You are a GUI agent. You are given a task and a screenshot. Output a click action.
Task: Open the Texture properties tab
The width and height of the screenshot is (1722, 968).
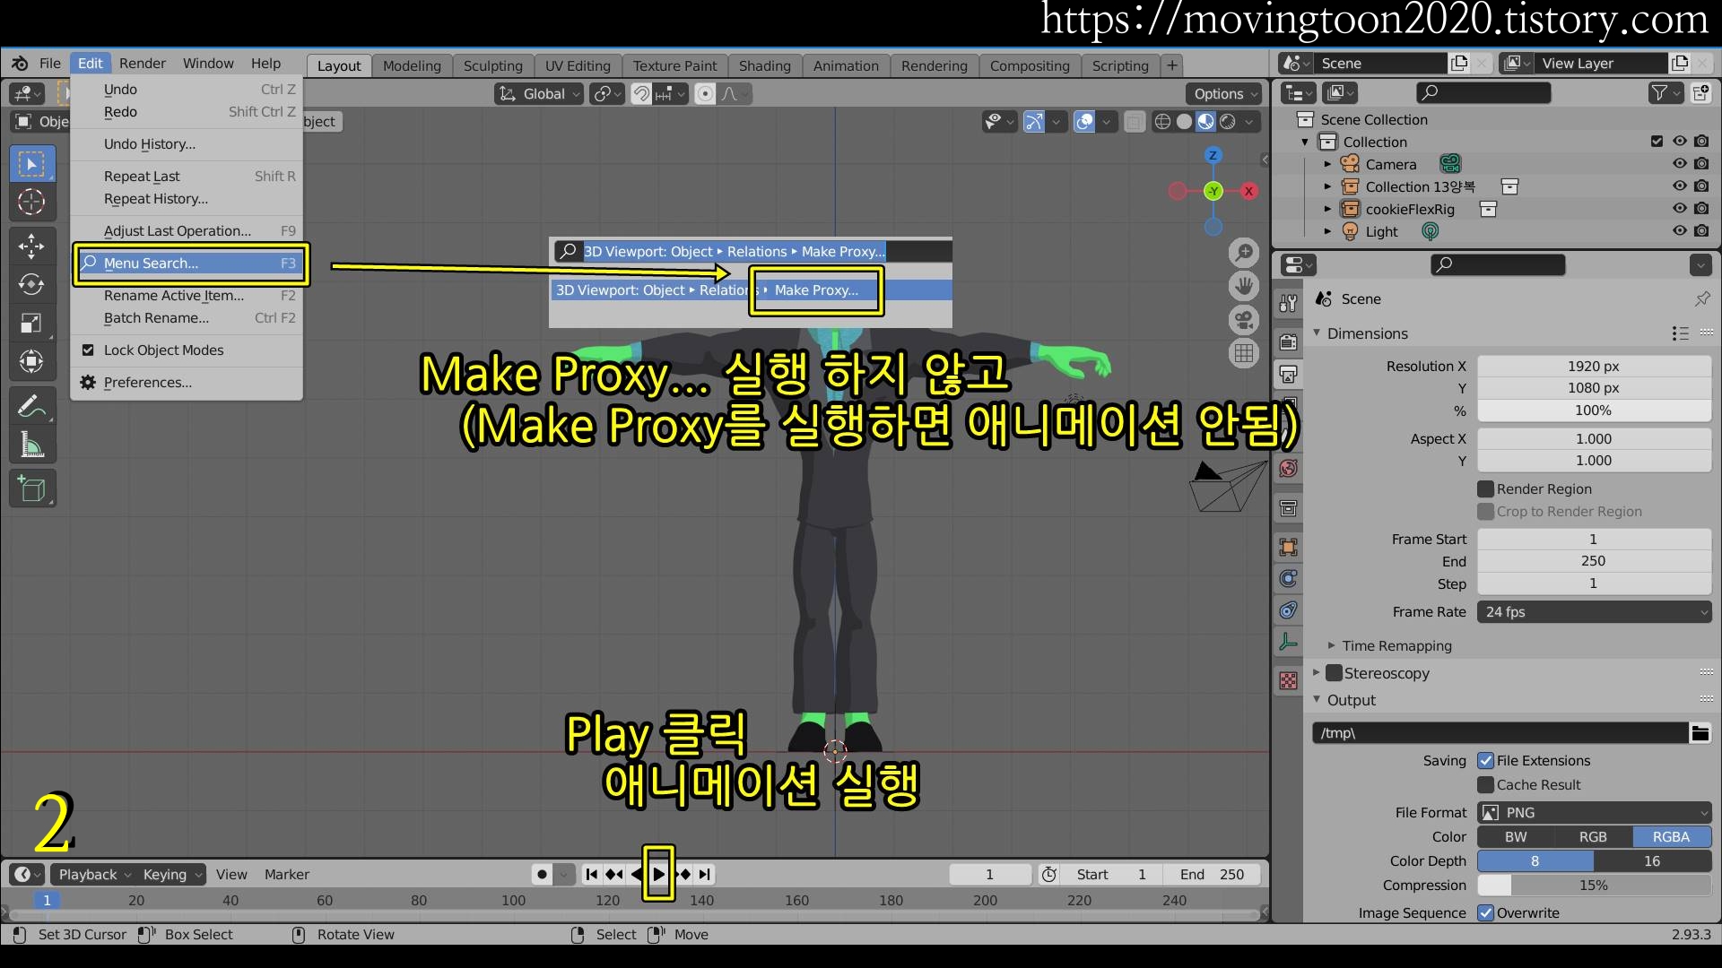point(1289,681)
